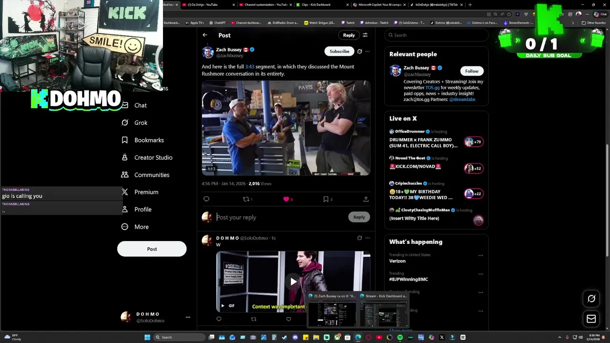The height and width of the screenshot is (343, 610).
Task: Open Windows Start menu
Action: click(x=147, y=337)
